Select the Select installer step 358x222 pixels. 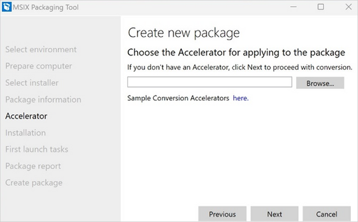[x=32, y=83]
